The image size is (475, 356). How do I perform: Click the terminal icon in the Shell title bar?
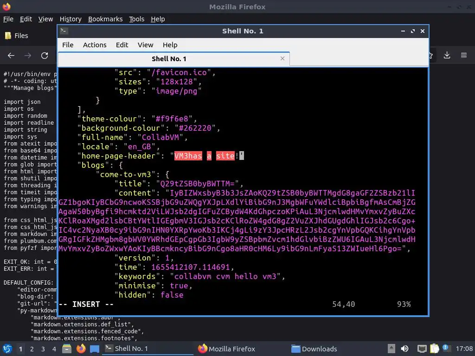(64, 31)
